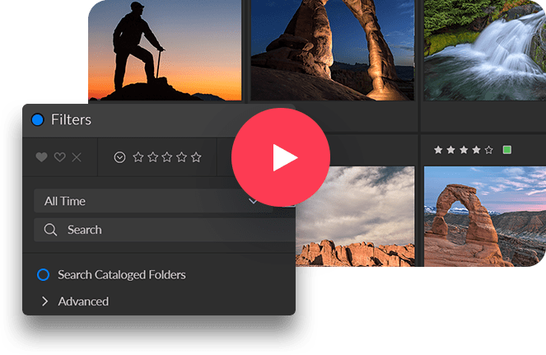Screen dimensions: 546x355
Task: Click first star of the arch photo's rating
Action: click(438, 150)
